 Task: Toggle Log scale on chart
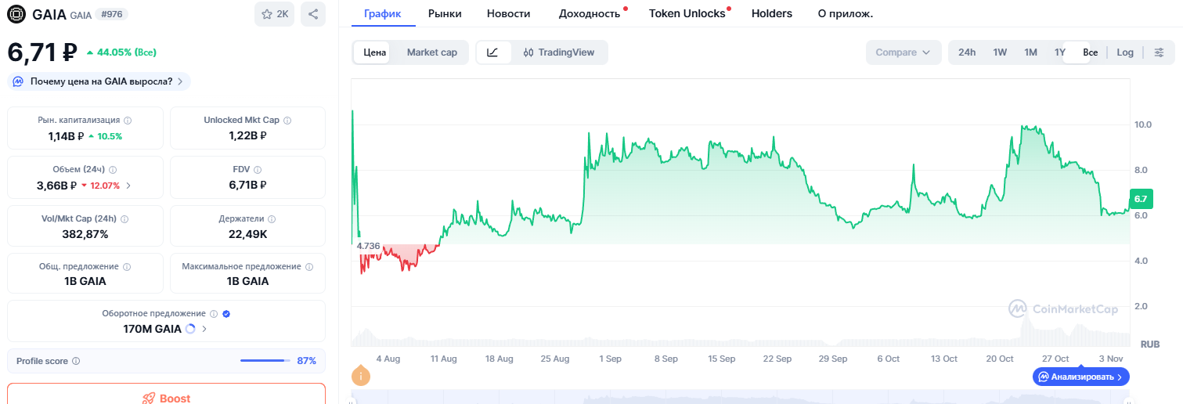1124,52
